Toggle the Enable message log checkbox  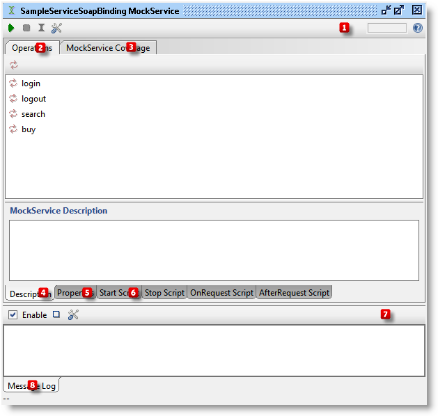tap(13, 315)
